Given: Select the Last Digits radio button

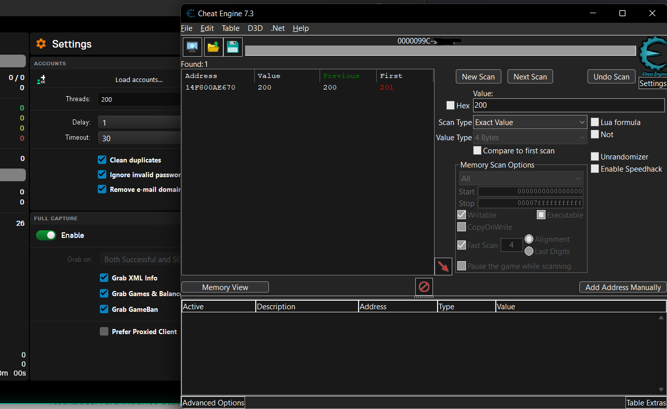Looking at the screenshot, I should [529, 251].
